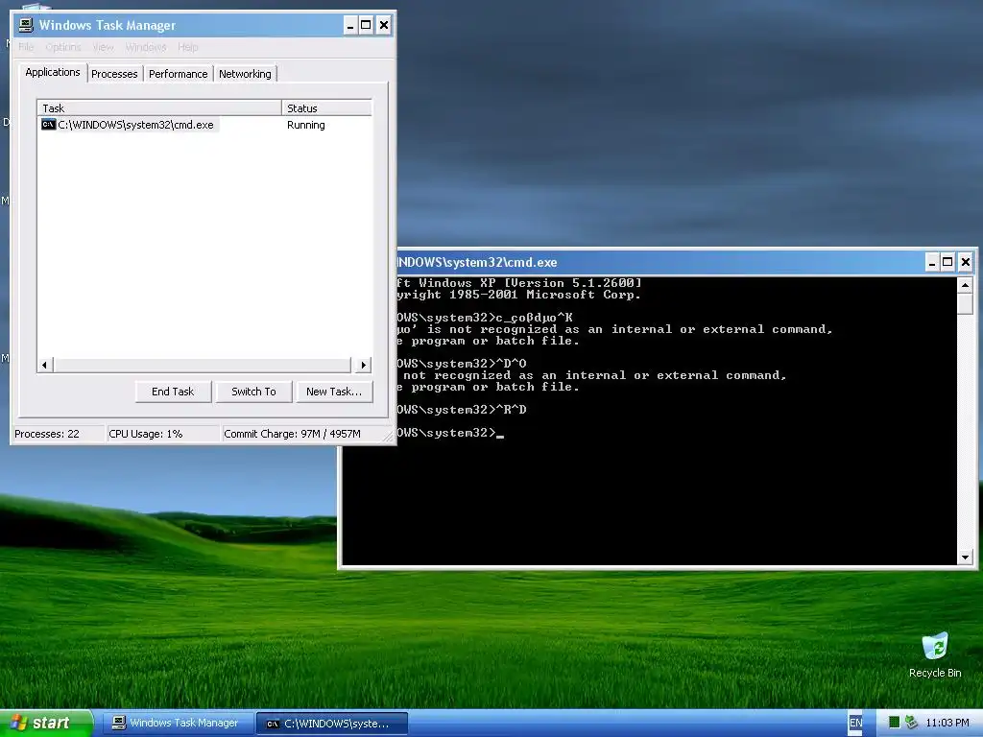Minimize the Windows Task Manager window

point(350,26)
